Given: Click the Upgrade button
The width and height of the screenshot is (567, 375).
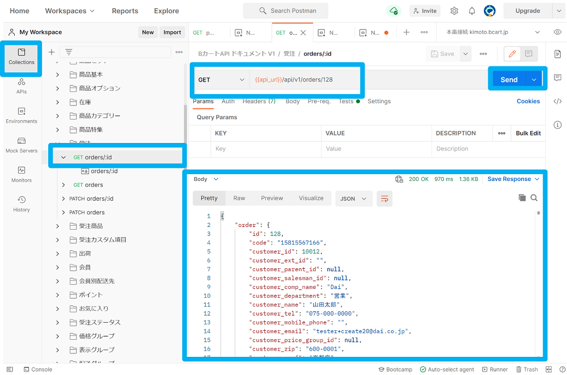Looking at the screenshot, I should tap(527, 11).
